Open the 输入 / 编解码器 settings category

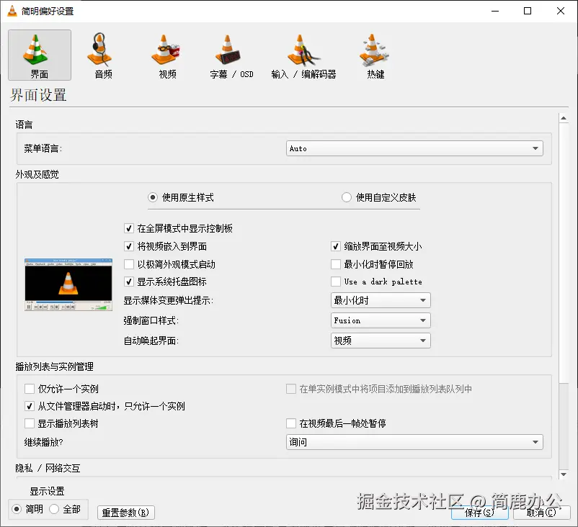(303, 55)
